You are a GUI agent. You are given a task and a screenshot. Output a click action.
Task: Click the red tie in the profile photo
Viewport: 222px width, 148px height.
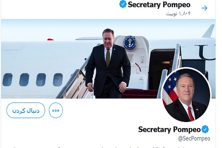point(191,114)
